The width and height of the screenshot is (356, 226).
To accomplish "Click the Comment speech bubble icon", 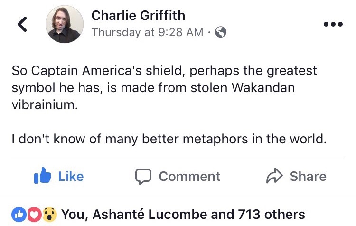I will click(x=143, y=177).
